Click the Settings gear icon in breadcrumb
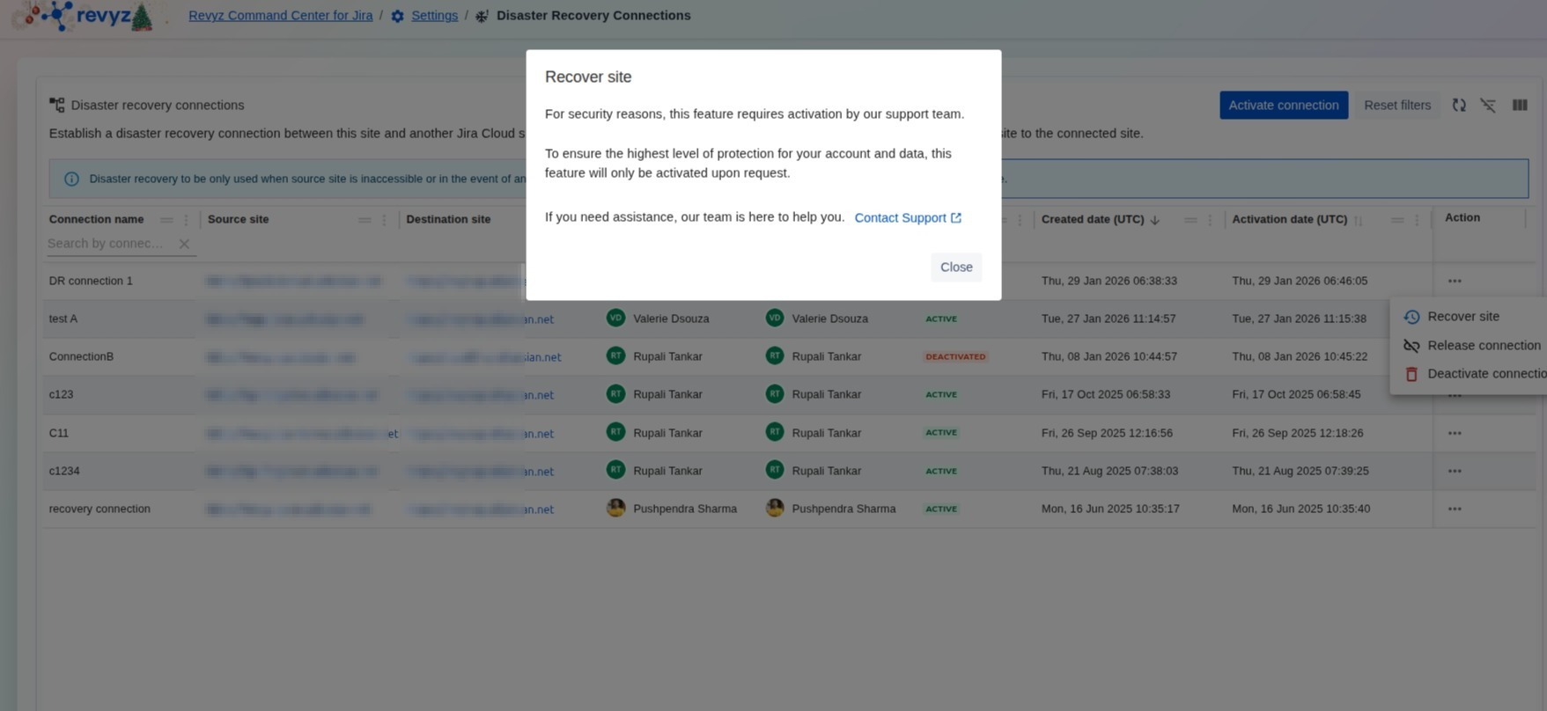This screenshot has width=1547, height=711. coord(397,16)
